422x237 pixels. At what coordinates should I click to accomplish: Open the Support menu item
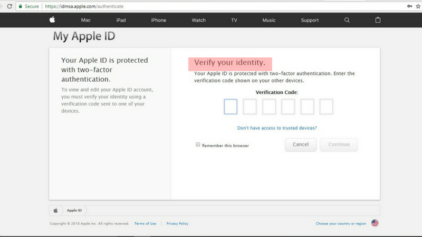point(310,20)
